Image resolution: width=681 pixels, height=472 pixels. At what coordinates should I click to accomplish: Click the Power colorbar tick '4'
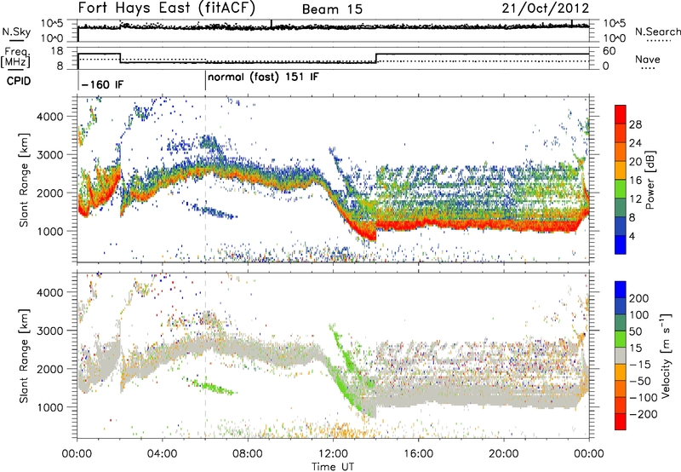pos(632,236)
